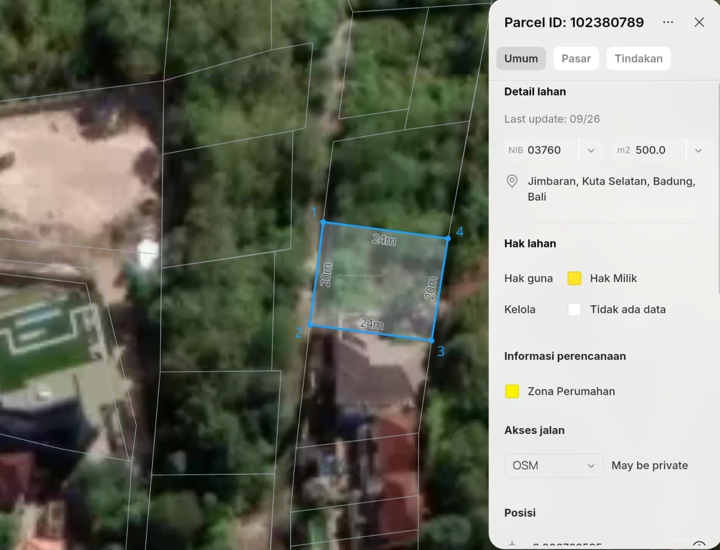Open the OSM road access dropdown
The height and width of the screenshot is (550, 720).
553,465
